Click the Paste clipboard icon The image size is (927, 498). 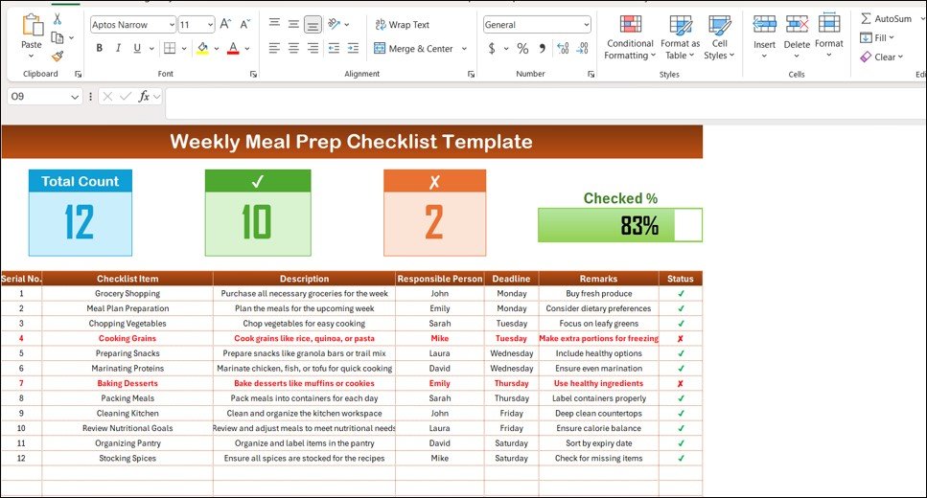coord(32,25)
